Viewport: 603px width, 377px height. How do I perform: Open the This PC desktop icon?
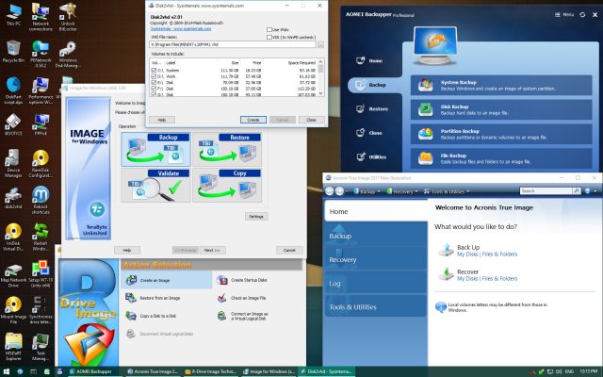pos(13,15)
